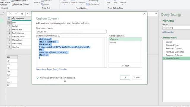Viewport: 190px width, 107px height.
Task: Select the Skrill cell
Action: [x=21, y=23]
